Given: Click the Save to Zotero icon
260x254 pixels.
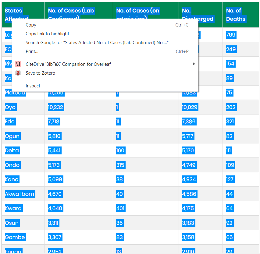Looking at the screenshot, I should tap(18, 73).
